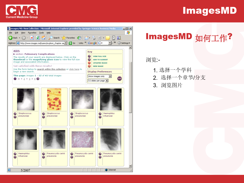Expand the Links bar chevron
The width and height of the screenshot is (244, 183).
point(85,43)
